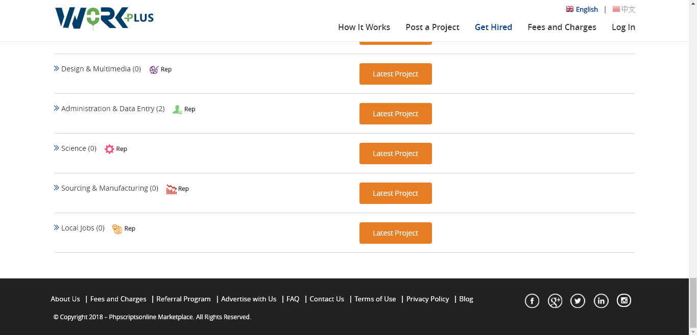Open the Design & Multimedia (0) category
The height and width of the screenshot is (335, 697).
pos(101,69)
